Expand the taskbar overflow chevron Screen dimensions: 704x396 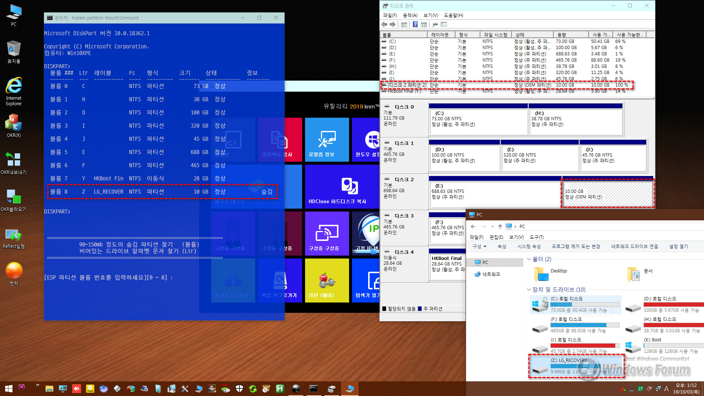(x=38, y=385)
